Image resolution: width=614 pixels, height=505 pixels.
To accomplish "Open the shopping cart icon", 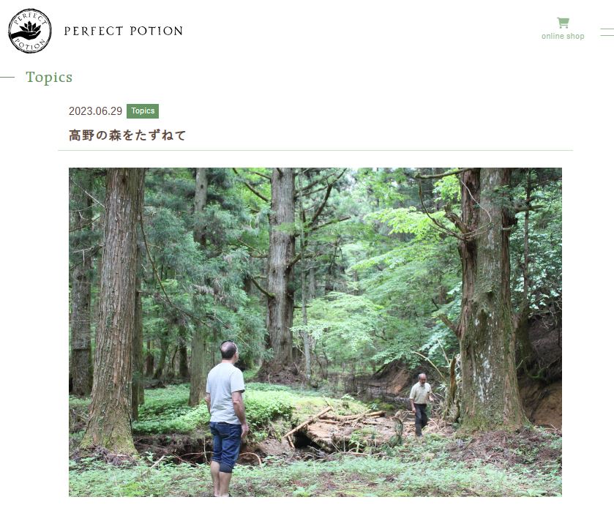I will pos(563,23).
